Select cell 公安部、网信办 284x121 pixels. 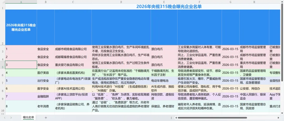(x=254, y=88)
